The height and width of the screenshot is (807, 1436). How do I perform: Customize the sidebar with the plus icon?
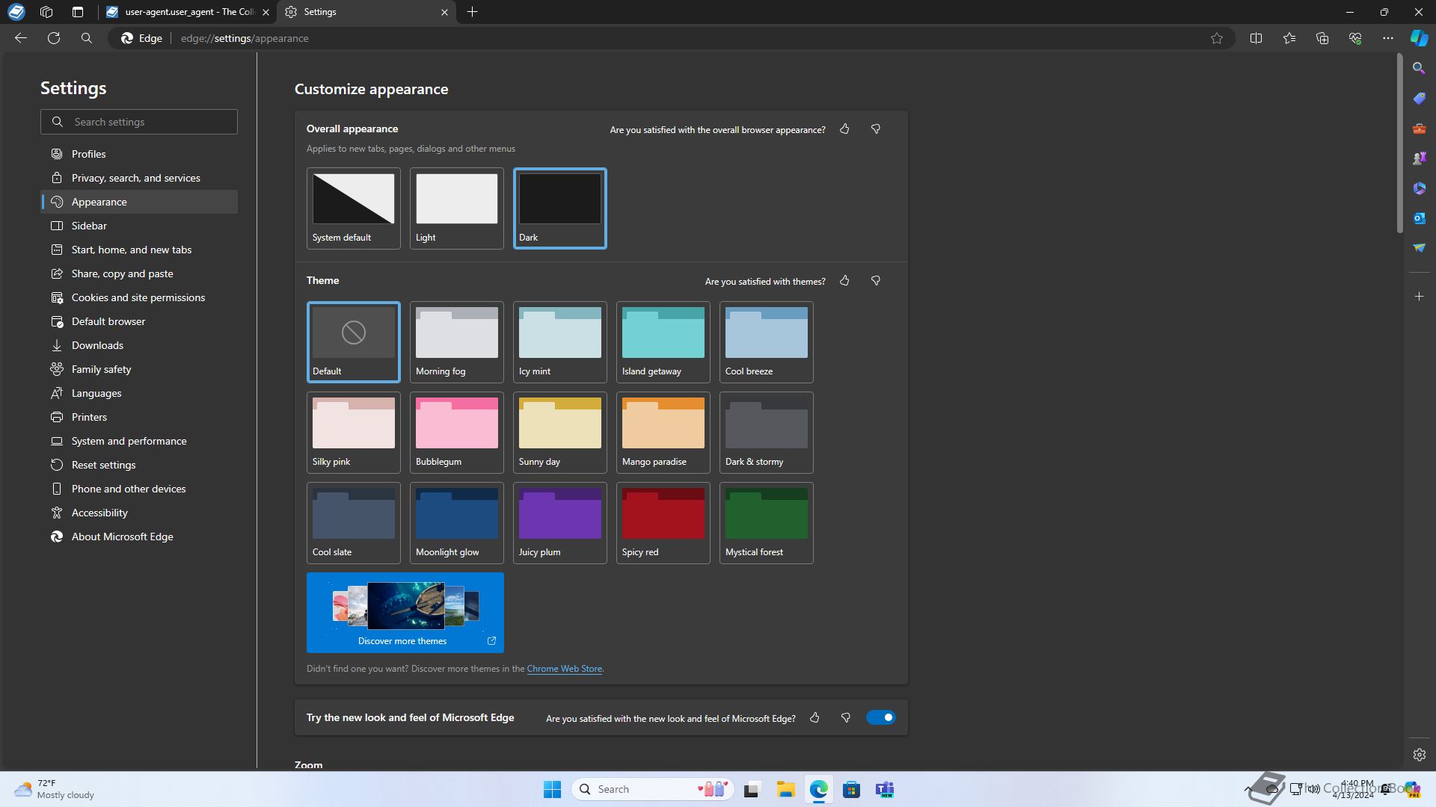(x=1419, y=297)
